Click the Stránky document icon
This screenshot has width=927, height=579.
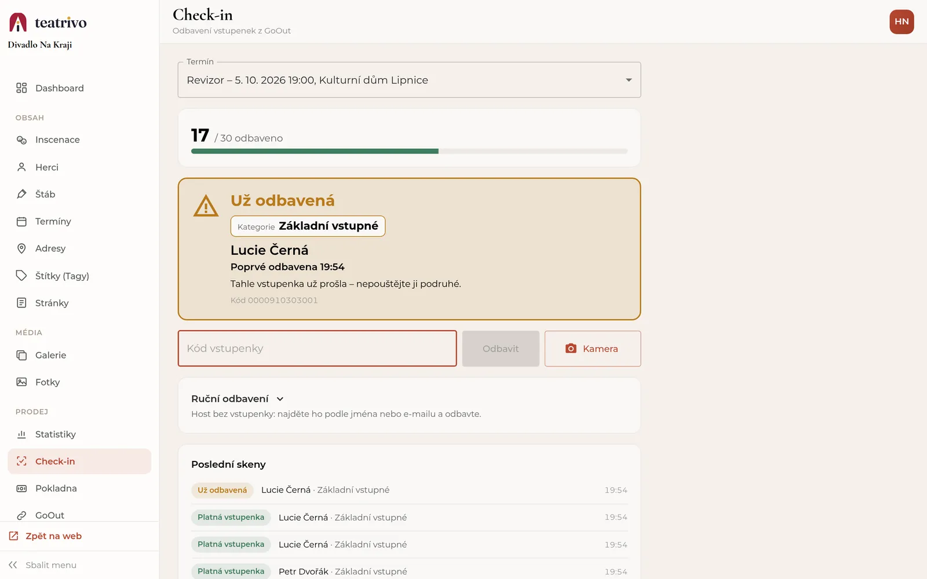pyautogui.click(x=21, y=303)
